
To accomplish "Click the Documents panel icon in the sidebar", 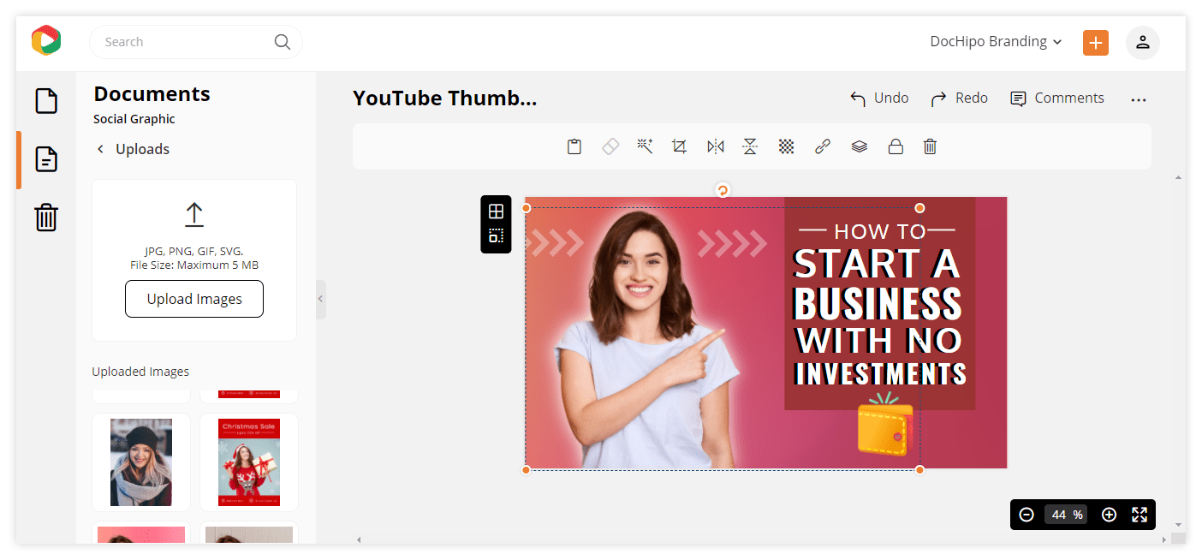I will (x=45, y=159).
